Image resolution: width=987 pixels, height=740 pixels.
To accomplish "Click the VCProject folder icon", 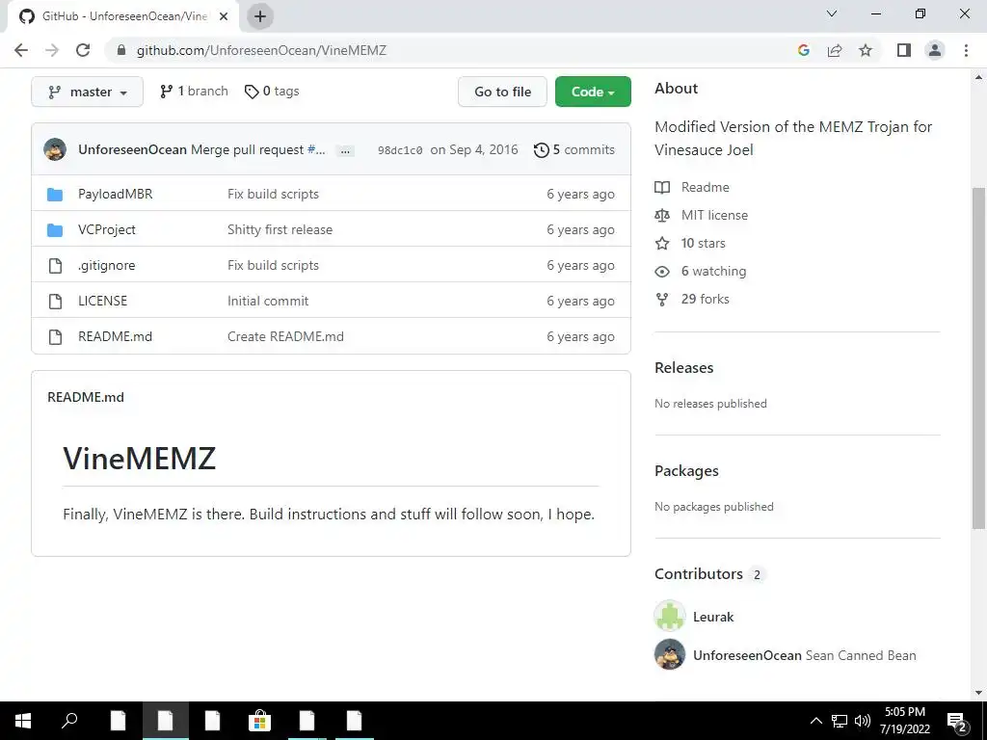I will tap(55, 230).
